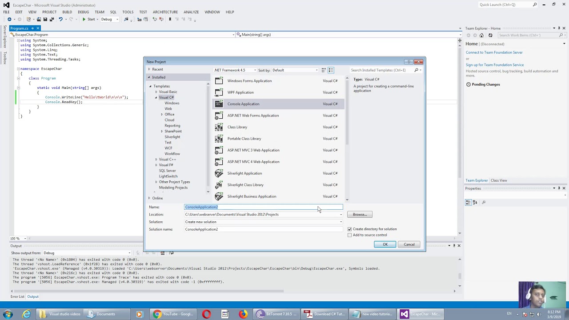Click the Server Explorer side tab
This screenshot has width=569, height=320.
5,36
